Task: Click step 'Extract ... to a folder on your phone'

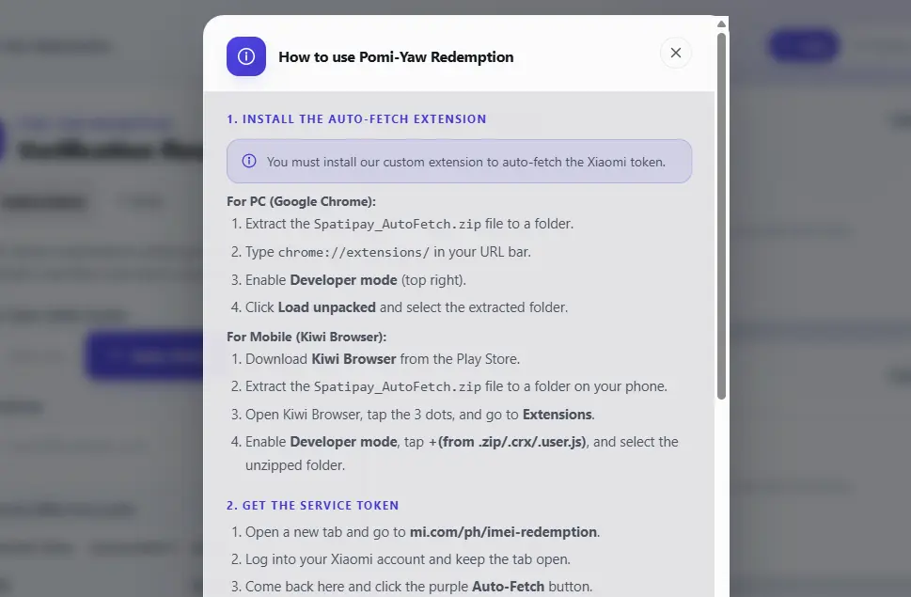Action: (x=456, y=386)
